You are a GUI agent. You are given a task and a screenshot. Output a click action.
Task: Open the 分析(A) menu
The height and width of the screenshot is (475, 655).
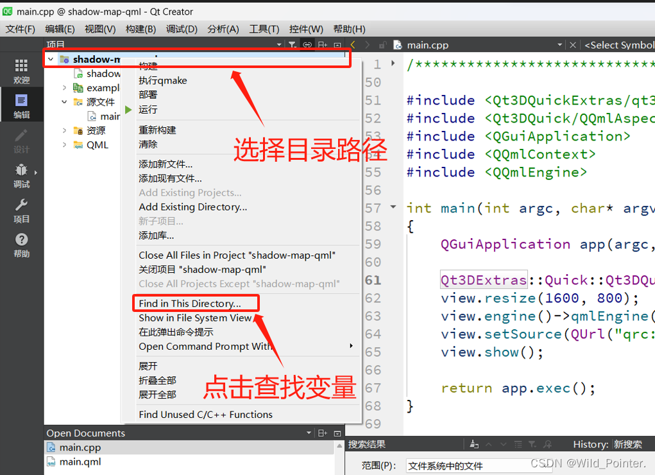(x=223, y=30)
